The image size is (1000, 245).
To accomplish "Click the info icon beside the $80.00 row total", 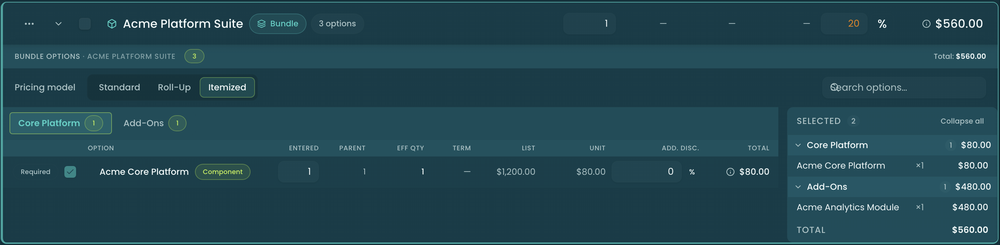I will (x=730, y=172).
